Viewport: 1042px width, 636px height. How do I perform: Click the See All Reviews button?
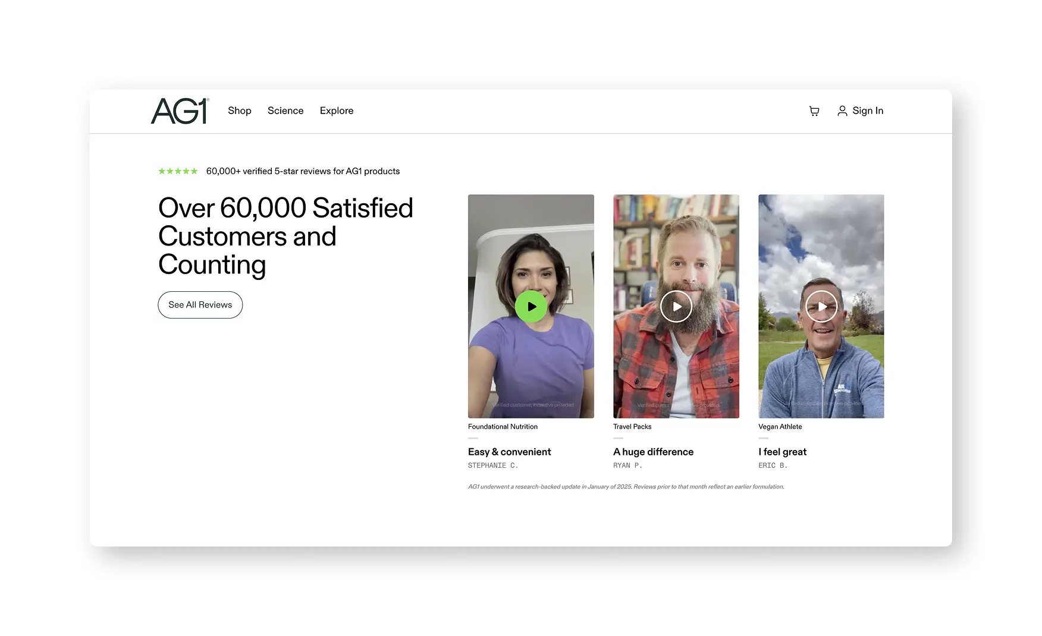coord(200,305)
